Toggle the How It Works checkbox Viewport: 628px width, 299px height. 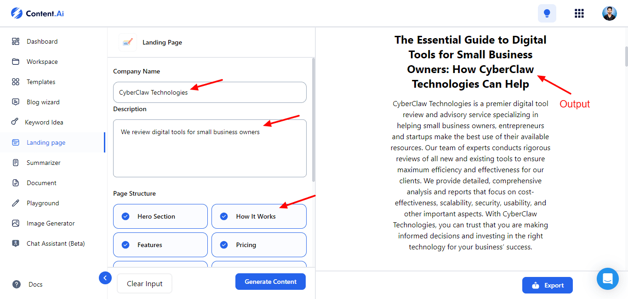pos(224,216)
